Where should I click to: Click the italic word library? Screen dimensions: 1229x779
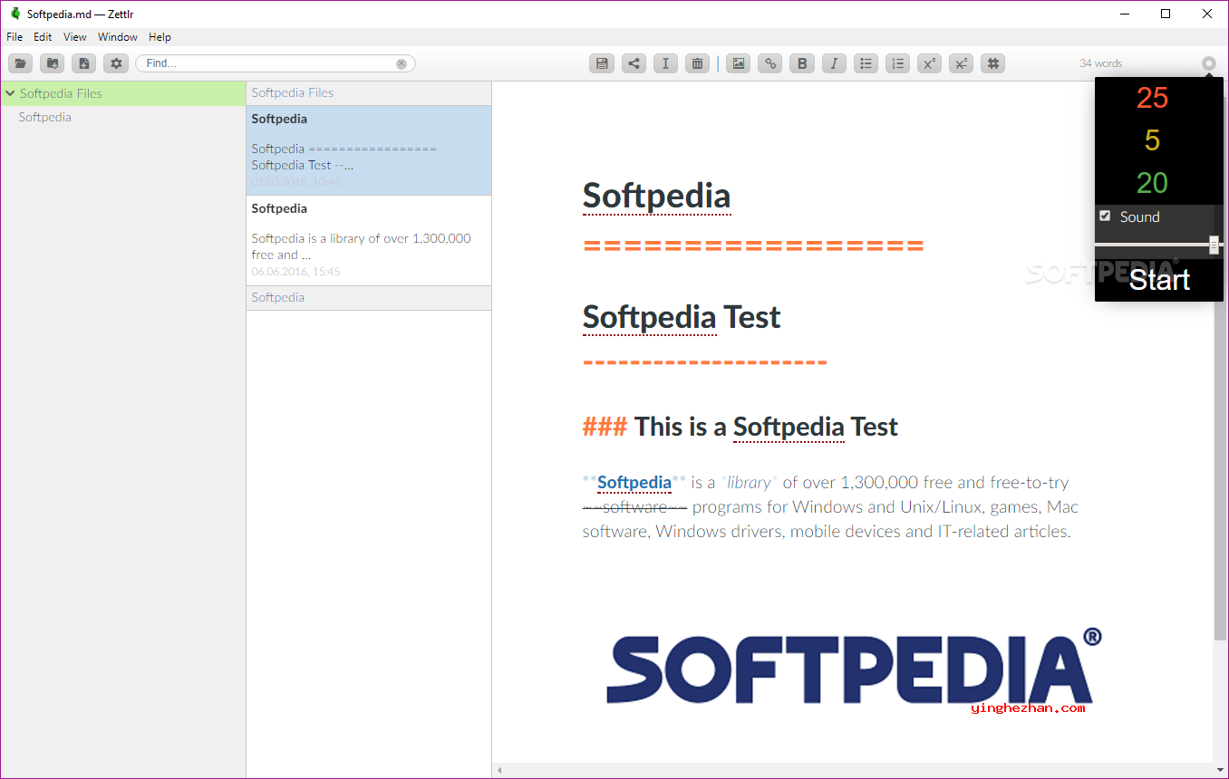tap(749, 482)
